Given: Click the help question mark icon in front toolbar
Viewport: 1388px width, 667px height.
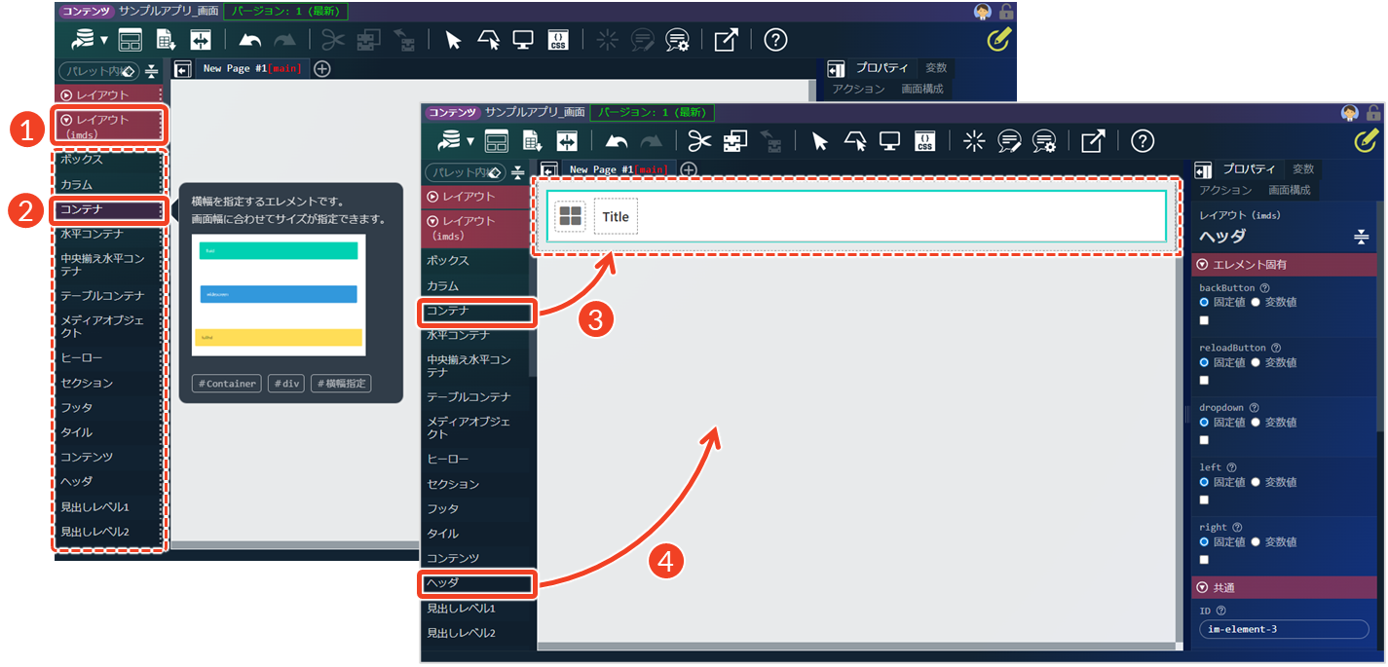Looking at the screenshot, I should (1143, 141).
